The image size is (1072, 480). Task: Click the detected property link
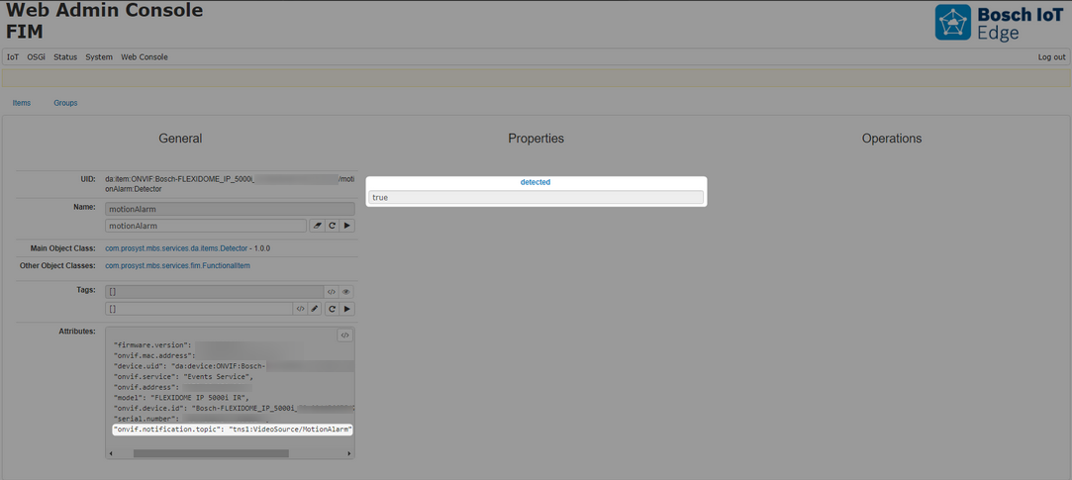pos(536,182)
